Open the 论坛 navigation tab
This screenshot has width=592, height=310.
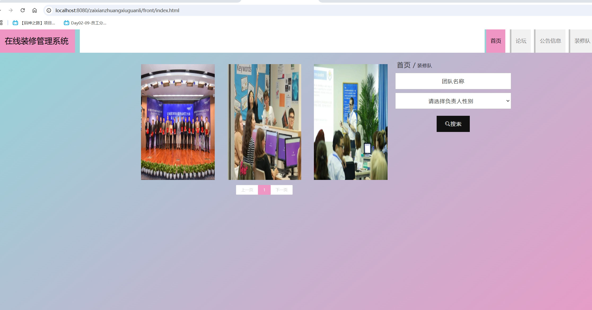pyautogui.click(x=521, y=41)
